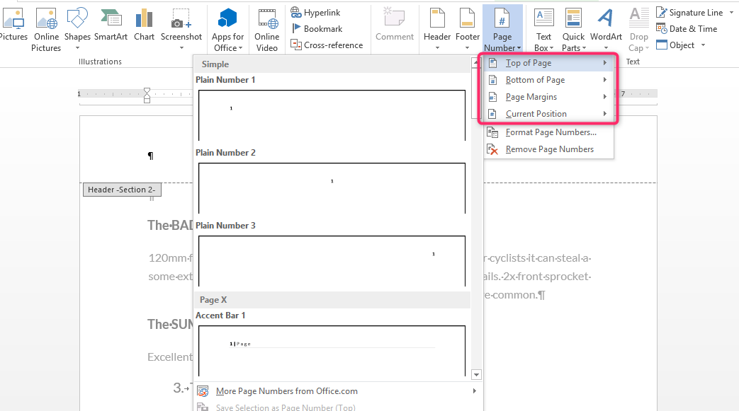Open More Page Numbers from Office.com

coord(337,391)
